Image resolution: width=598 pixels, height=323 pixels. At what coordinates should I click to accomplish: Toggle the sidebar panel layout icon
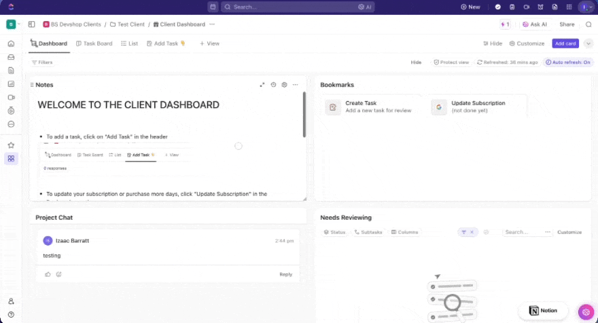pyautogui.click(x=32, y=24)
